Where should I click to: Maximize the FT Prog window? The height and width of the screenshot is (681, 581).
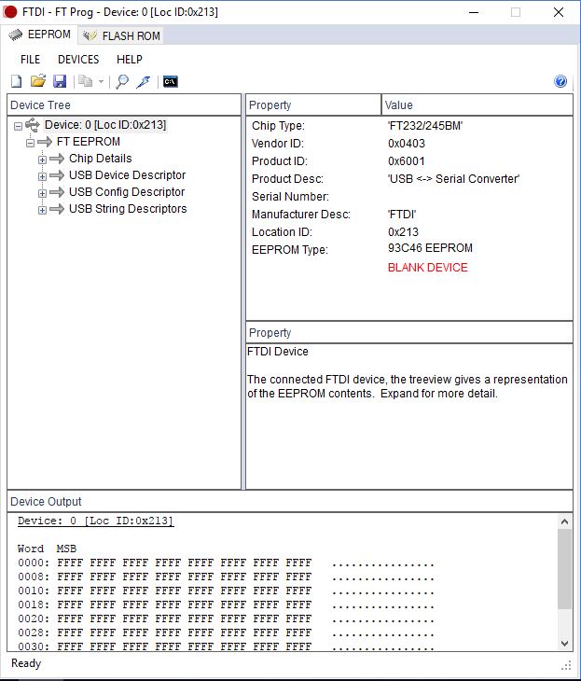coord(516,12)
